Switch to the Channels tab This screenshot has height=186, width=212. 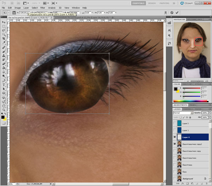[x=188, y=109]
